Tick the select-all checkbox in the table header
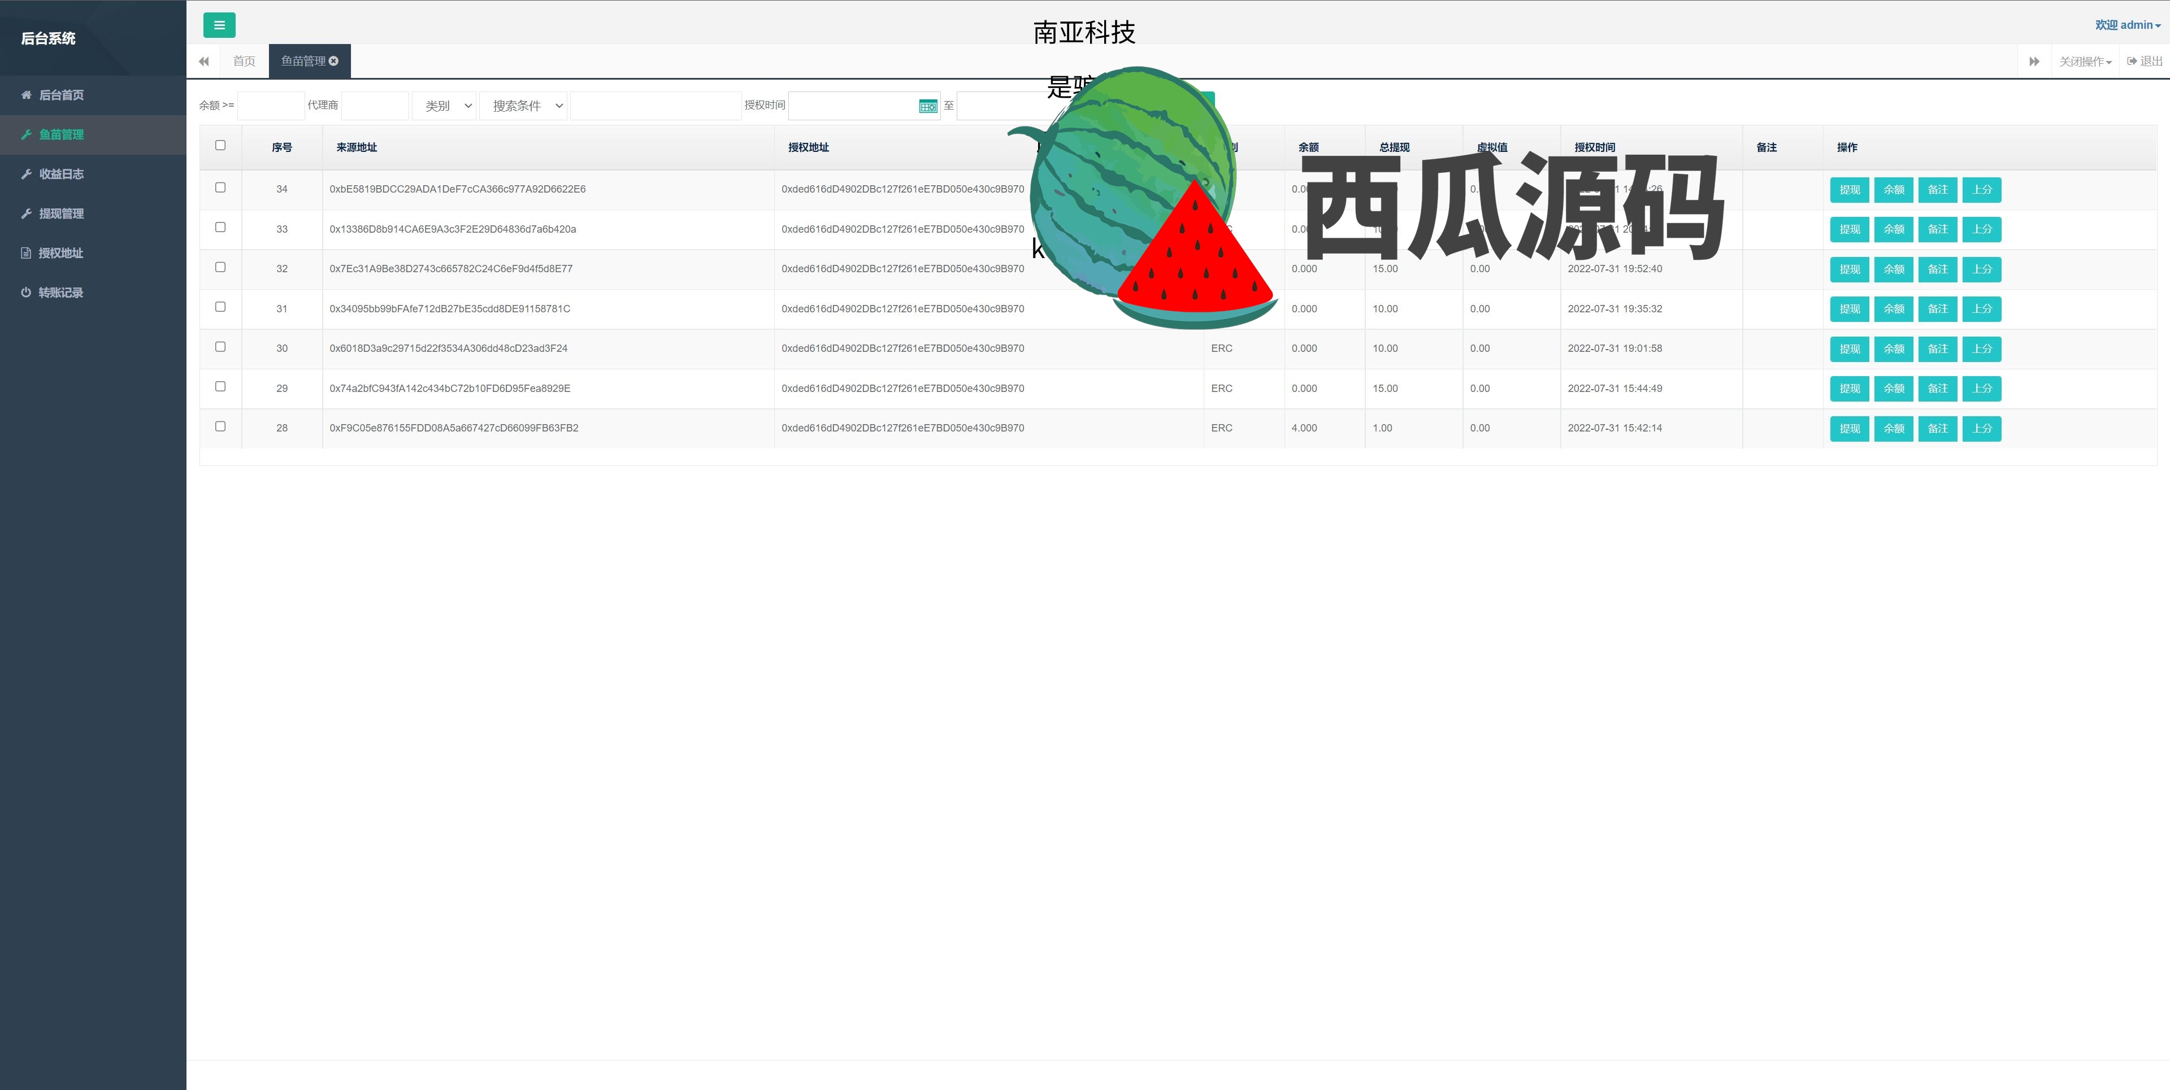Screen dimensions: 2170x1090 tap(221, 146)
